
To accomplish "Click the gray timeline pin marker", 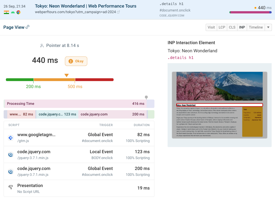I will [146, 97].
